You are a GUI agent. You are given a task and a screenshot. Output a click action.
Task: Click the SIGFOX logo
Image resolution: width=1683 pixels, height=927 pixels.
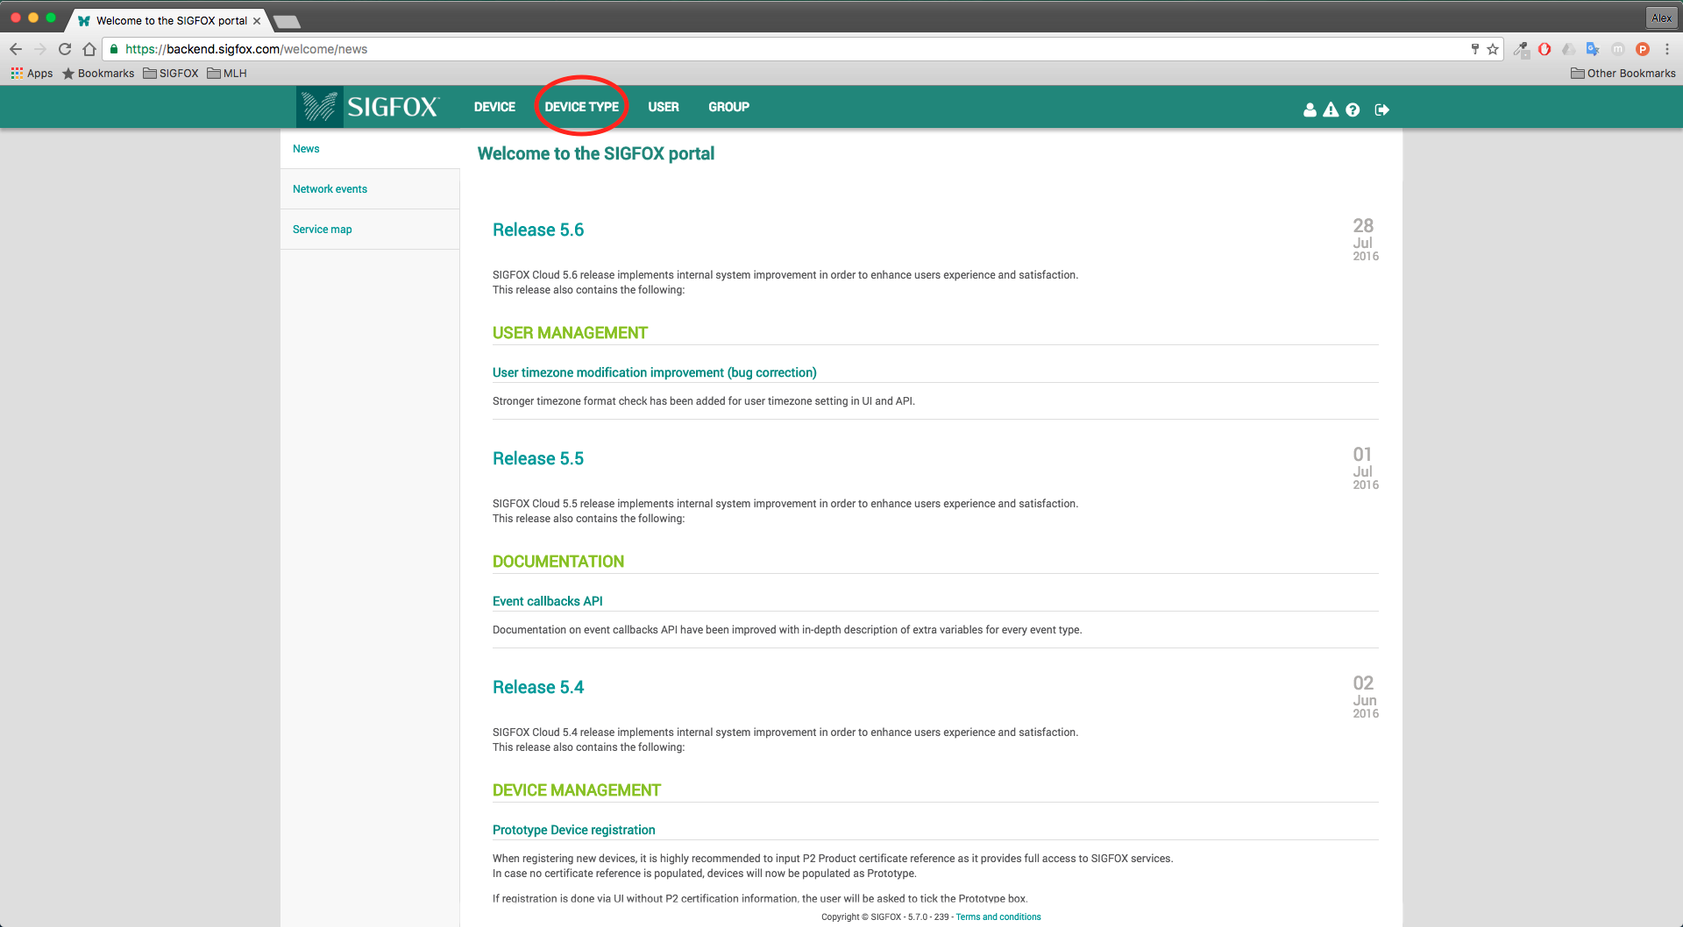point(369,107)
